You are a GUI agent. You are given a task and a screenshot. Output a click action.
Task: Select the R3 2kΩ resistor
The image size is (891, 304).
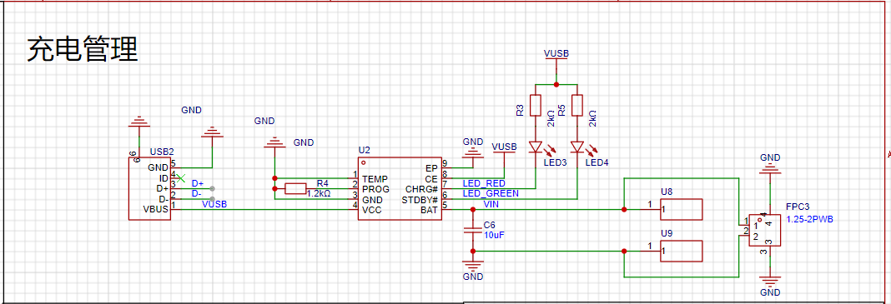click(x=536, y=106)
